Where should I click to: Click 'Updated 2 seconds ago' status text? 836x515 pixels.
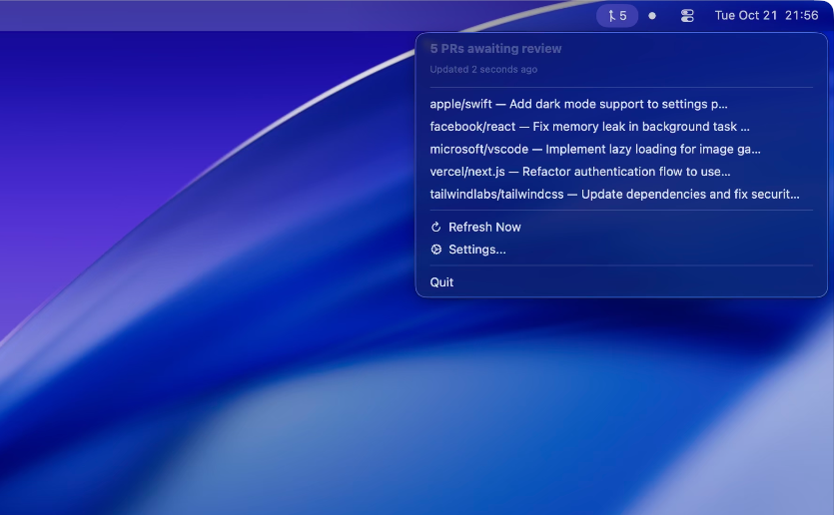483,69
